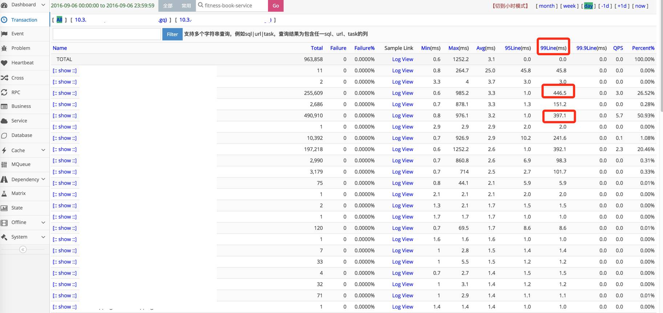Toggle the first row's show expander
The height and width of the screenshot is (313, 663).
(x=65, y=70)
